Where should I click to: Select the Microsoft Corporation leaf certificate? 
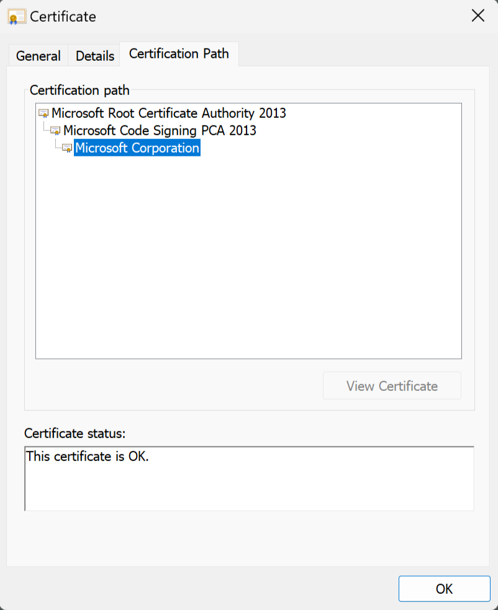pos(137,148)
